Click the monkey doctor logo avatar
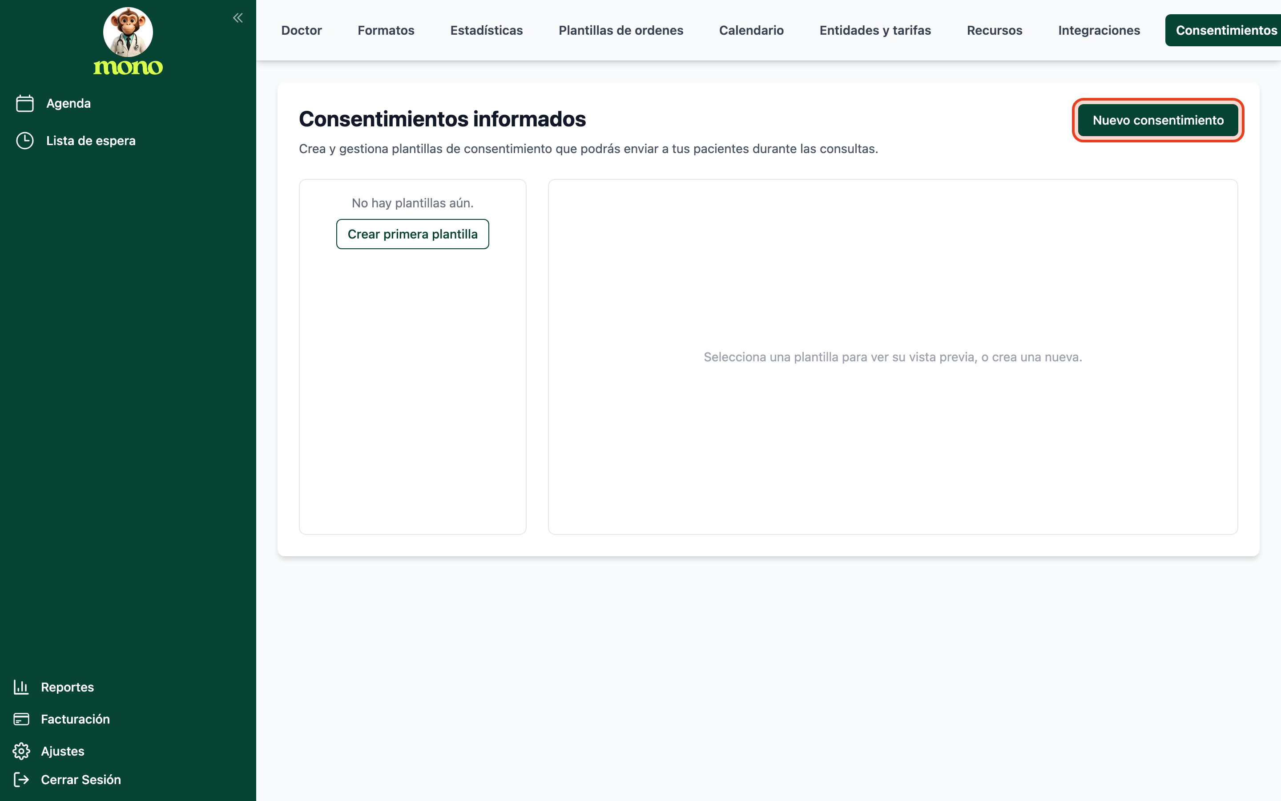Screen dimensions: 1281x801 click(x=128, y=32)
